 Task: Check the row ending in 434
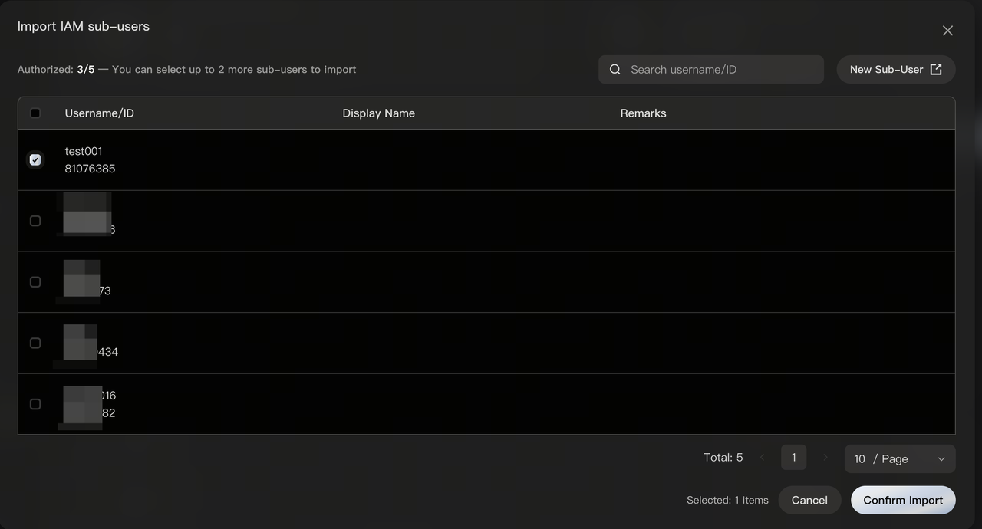[x=35, y=343]
